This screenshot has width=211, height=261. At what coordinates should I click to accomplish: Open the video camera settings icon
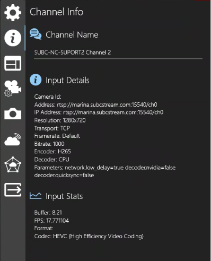click(13, 89)
